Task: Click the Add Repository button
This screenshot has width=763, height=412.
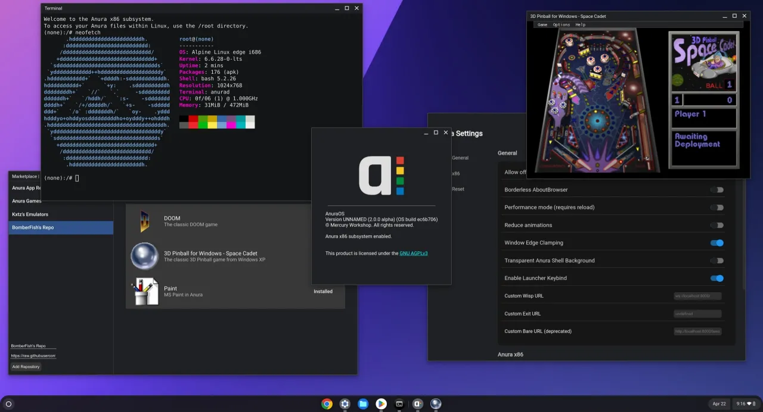Action: [x=26, y=367]
